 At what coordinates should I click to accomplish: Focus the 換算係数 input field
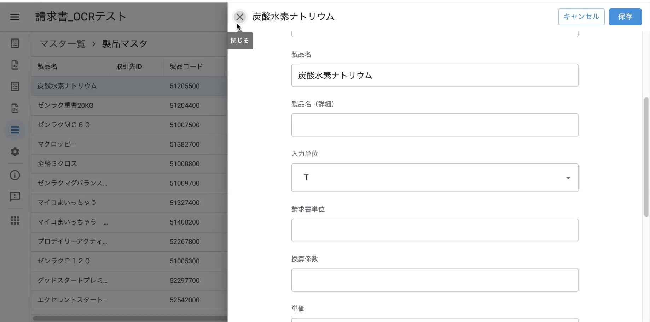pos(435,280)
